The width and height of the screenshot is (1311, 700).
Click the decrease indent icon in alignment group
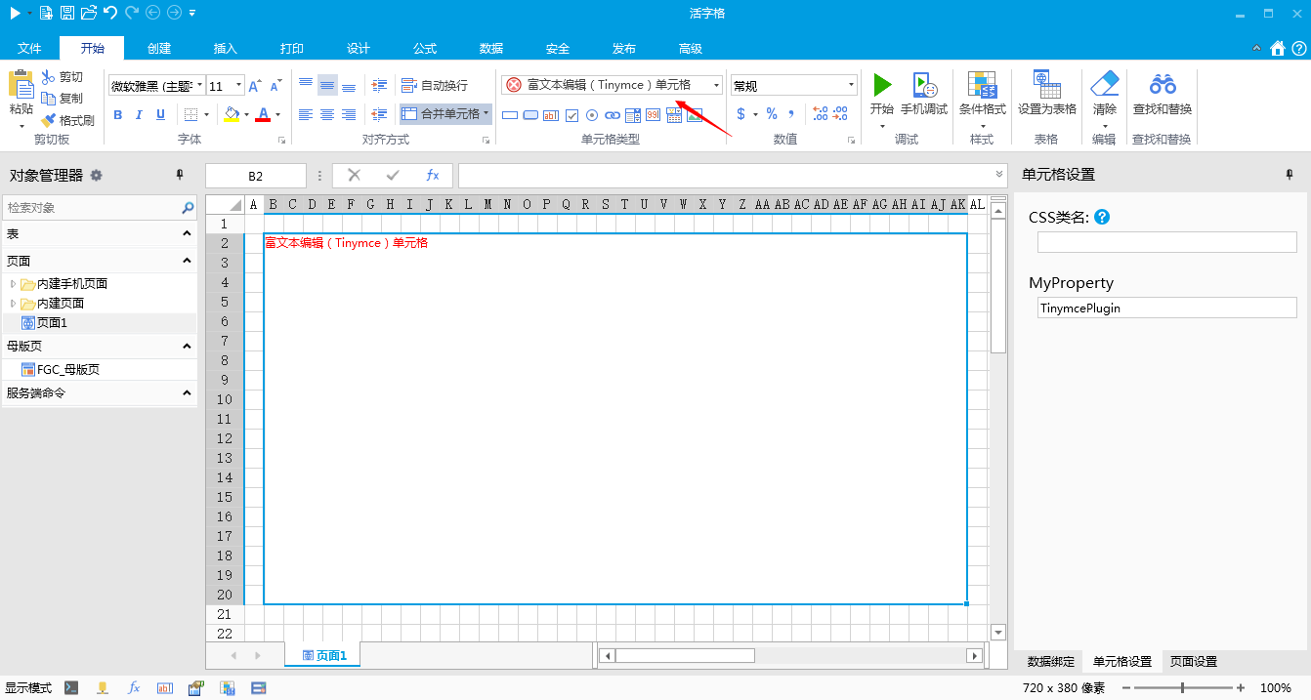point(380,114)
